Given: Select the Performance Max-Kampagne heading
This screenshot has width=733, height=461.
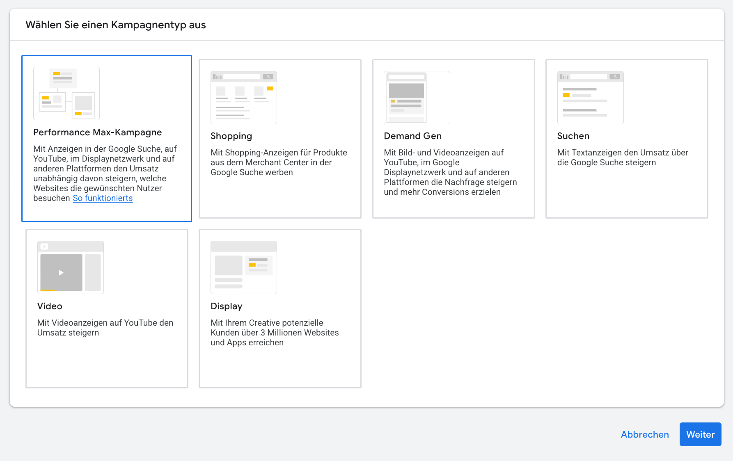Looking at the screenshot, I should pos(98,132).
